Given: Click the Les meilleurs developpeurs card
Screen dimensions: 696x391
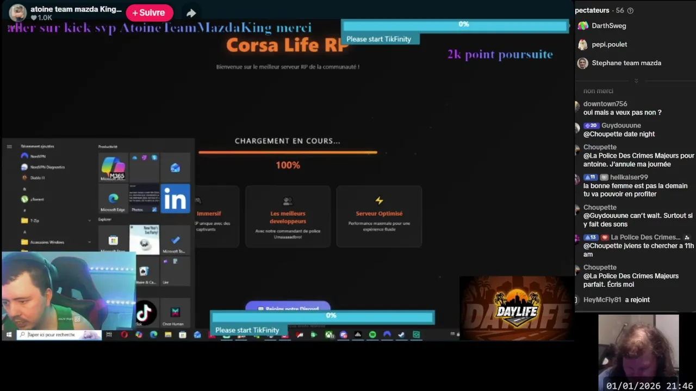Looking at the screenshot, I should pos(288,216).
